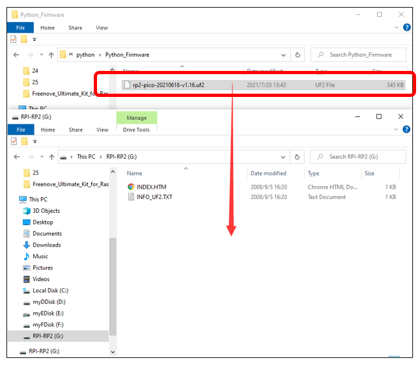Click Search RPI-RP2 (G:) field
The width and height of the screenshot is (420, 365).
[x=358, y=157]
